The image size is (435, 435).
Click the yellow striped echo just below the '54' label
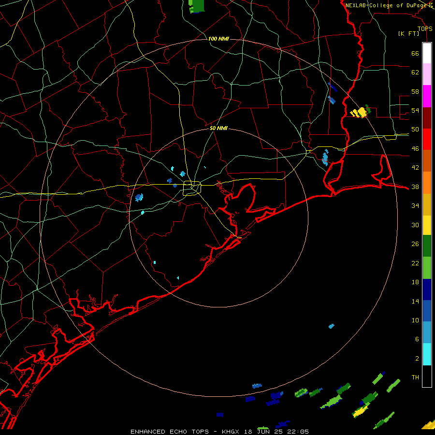(x=359, y=113)
